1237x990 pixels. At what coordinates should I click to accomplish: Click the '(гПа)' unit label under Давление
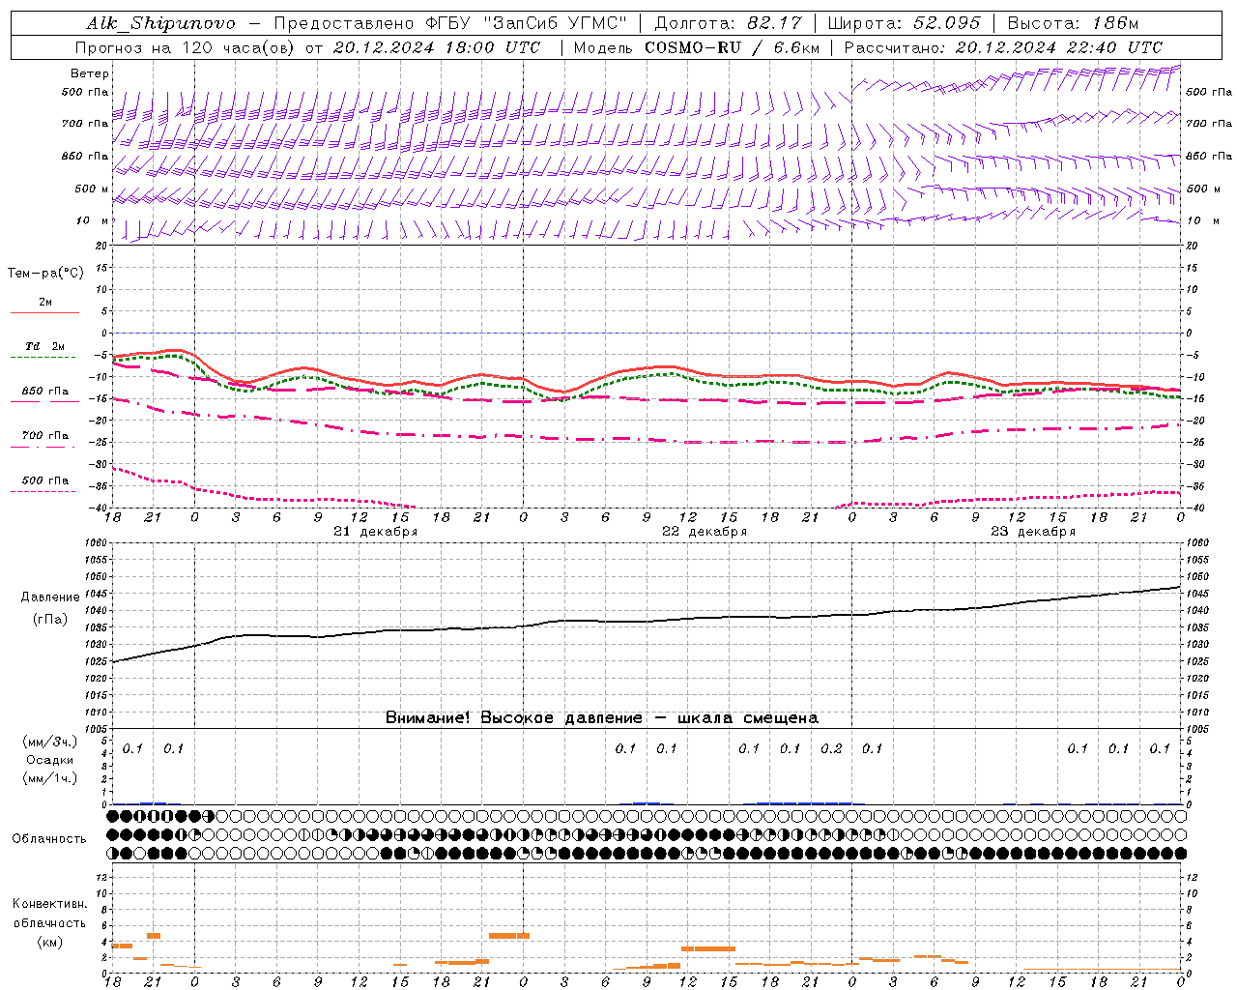(49, 620)
